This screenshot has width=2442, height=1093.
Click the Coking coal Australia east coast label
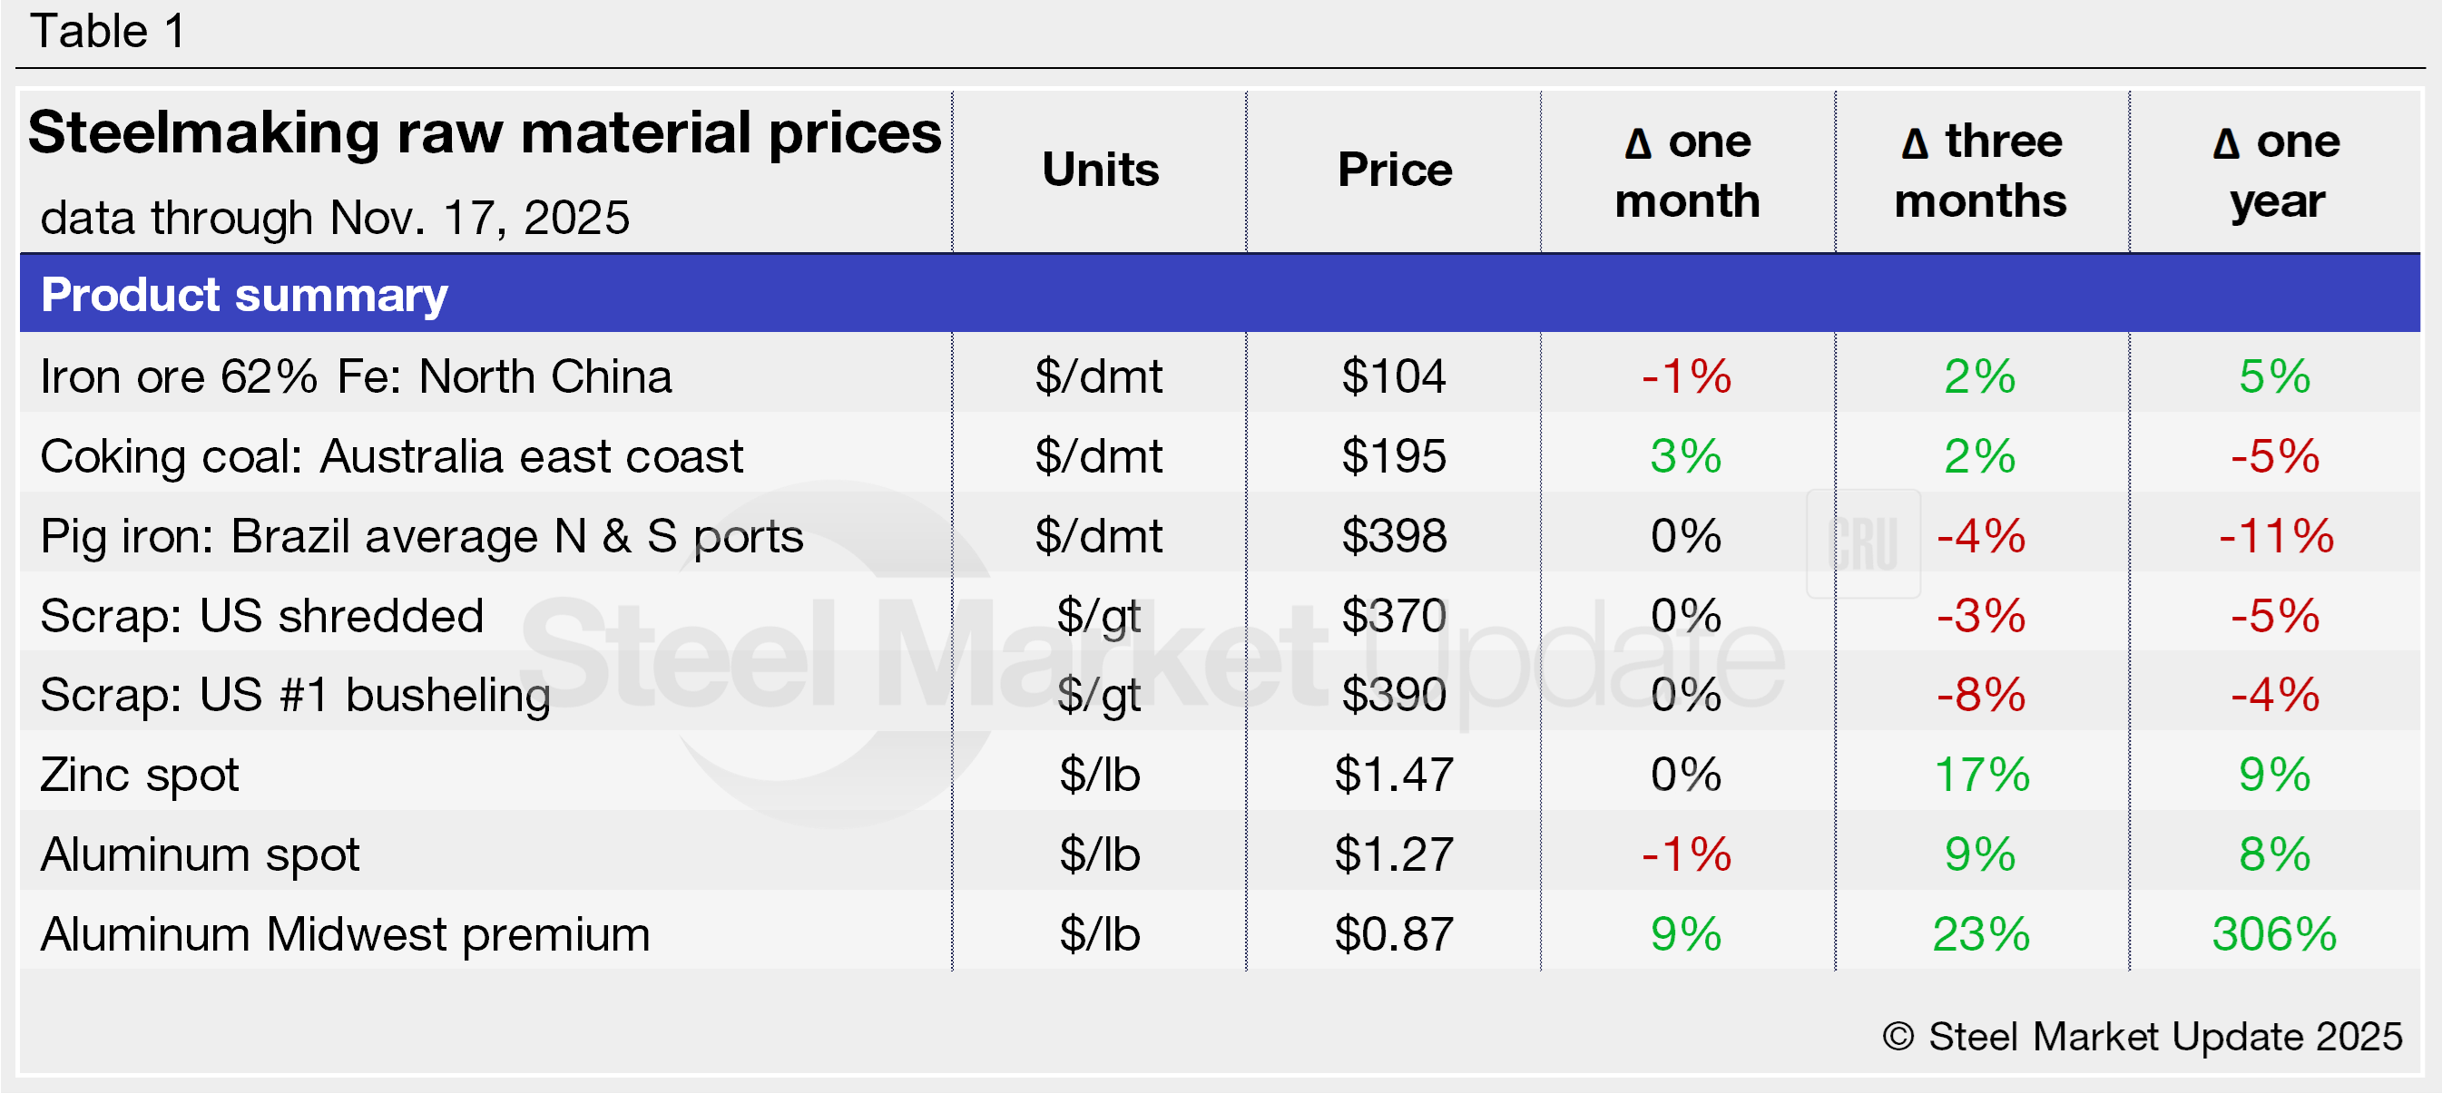[x=390, y=456]
